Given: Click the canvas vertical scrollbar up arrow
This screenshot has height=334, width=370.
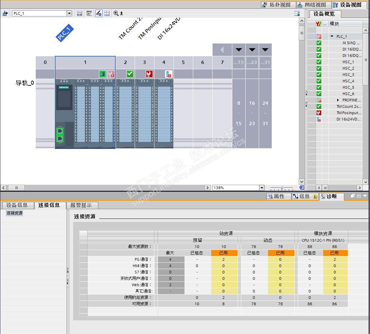Looking at the screenshot, I should click(301, 21).
